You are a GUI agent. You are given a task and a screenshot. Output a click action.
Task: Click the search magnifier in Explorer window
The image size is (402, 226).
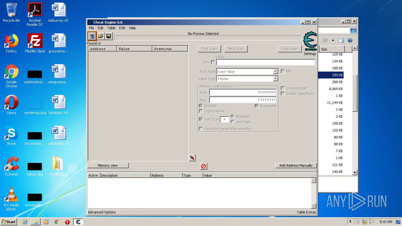[x=353, y=30]
